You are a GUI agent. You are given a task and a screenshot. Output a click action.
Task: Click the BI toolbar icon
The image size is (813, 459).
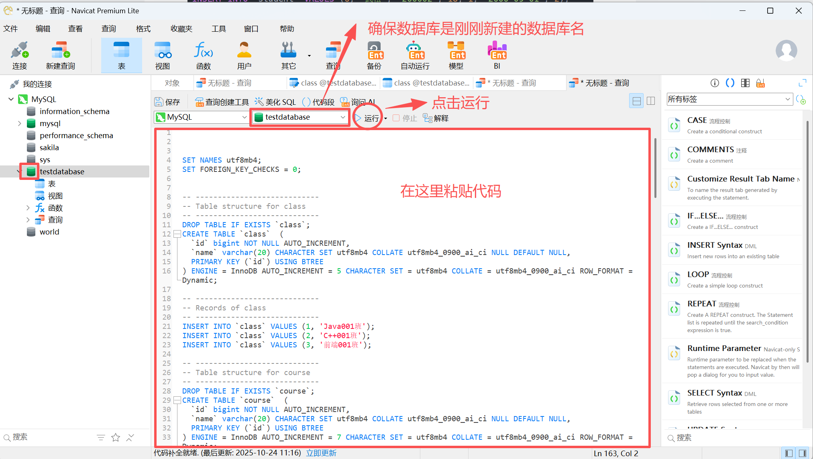[497, 55]
